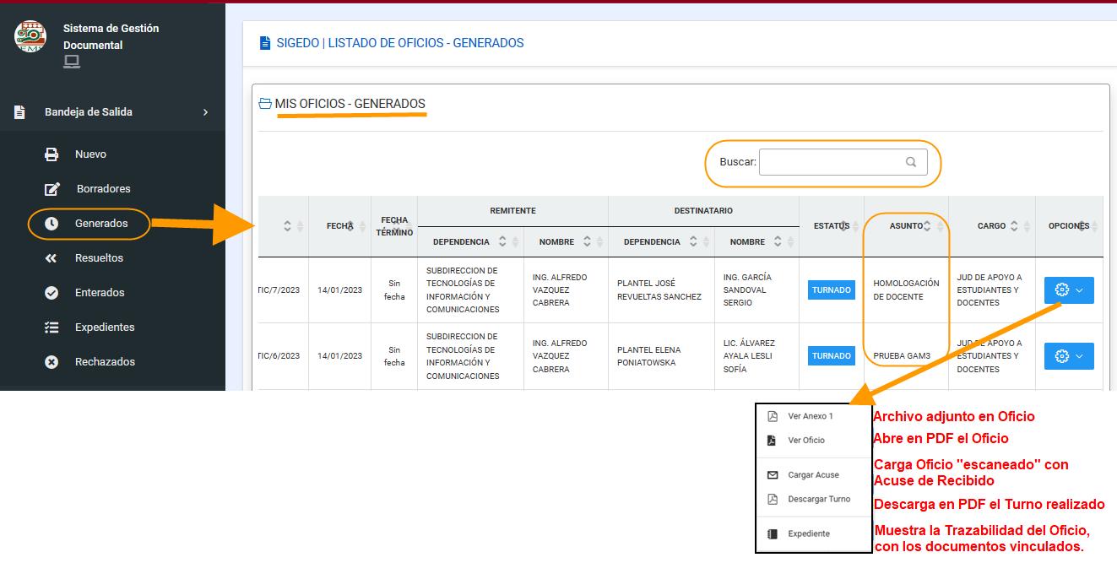Open Enterados in the sidebar menu

click(100, 293)
